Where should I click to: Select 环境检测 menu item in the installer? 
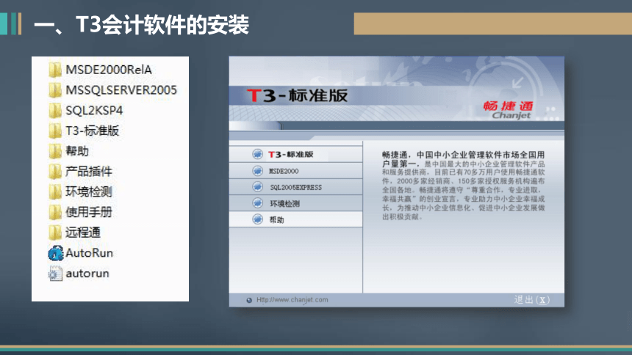296,203
